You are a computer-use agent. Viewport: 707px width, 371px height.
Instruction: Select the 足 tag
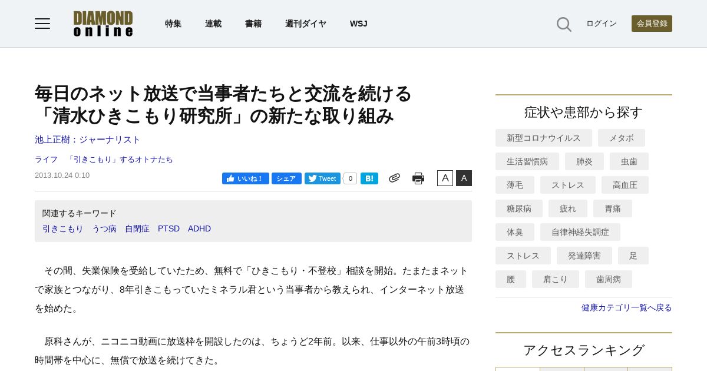(633, 256)
